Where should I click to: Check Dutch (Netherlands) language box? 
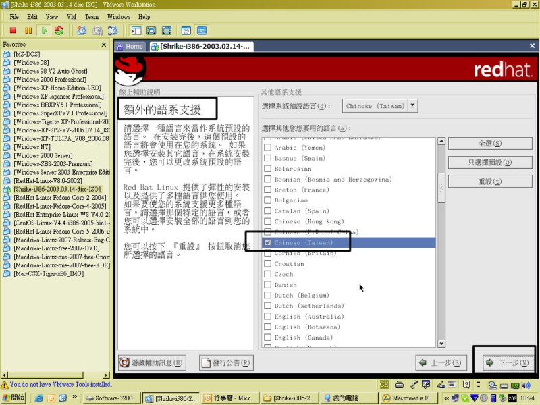[x=267, y=306]
